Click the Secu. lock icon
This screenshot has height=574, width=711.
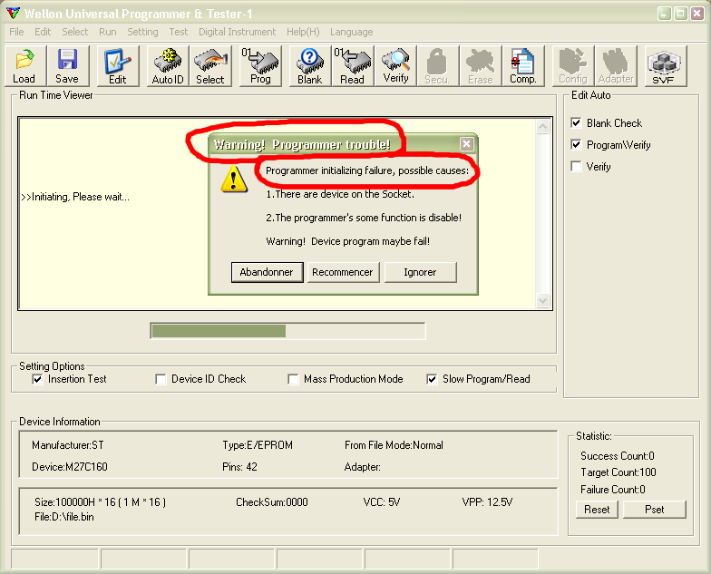coord(437,65)
